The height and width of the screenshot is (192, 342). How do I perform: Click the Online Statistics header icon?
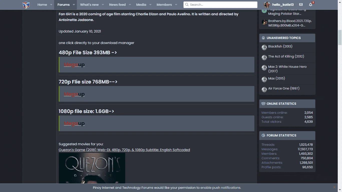coord(263,103)
